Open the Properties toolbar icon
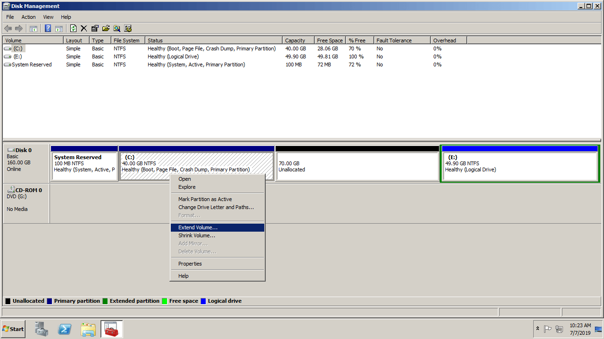This screenshot has height=339, width=604. click(x=95, y=28)
